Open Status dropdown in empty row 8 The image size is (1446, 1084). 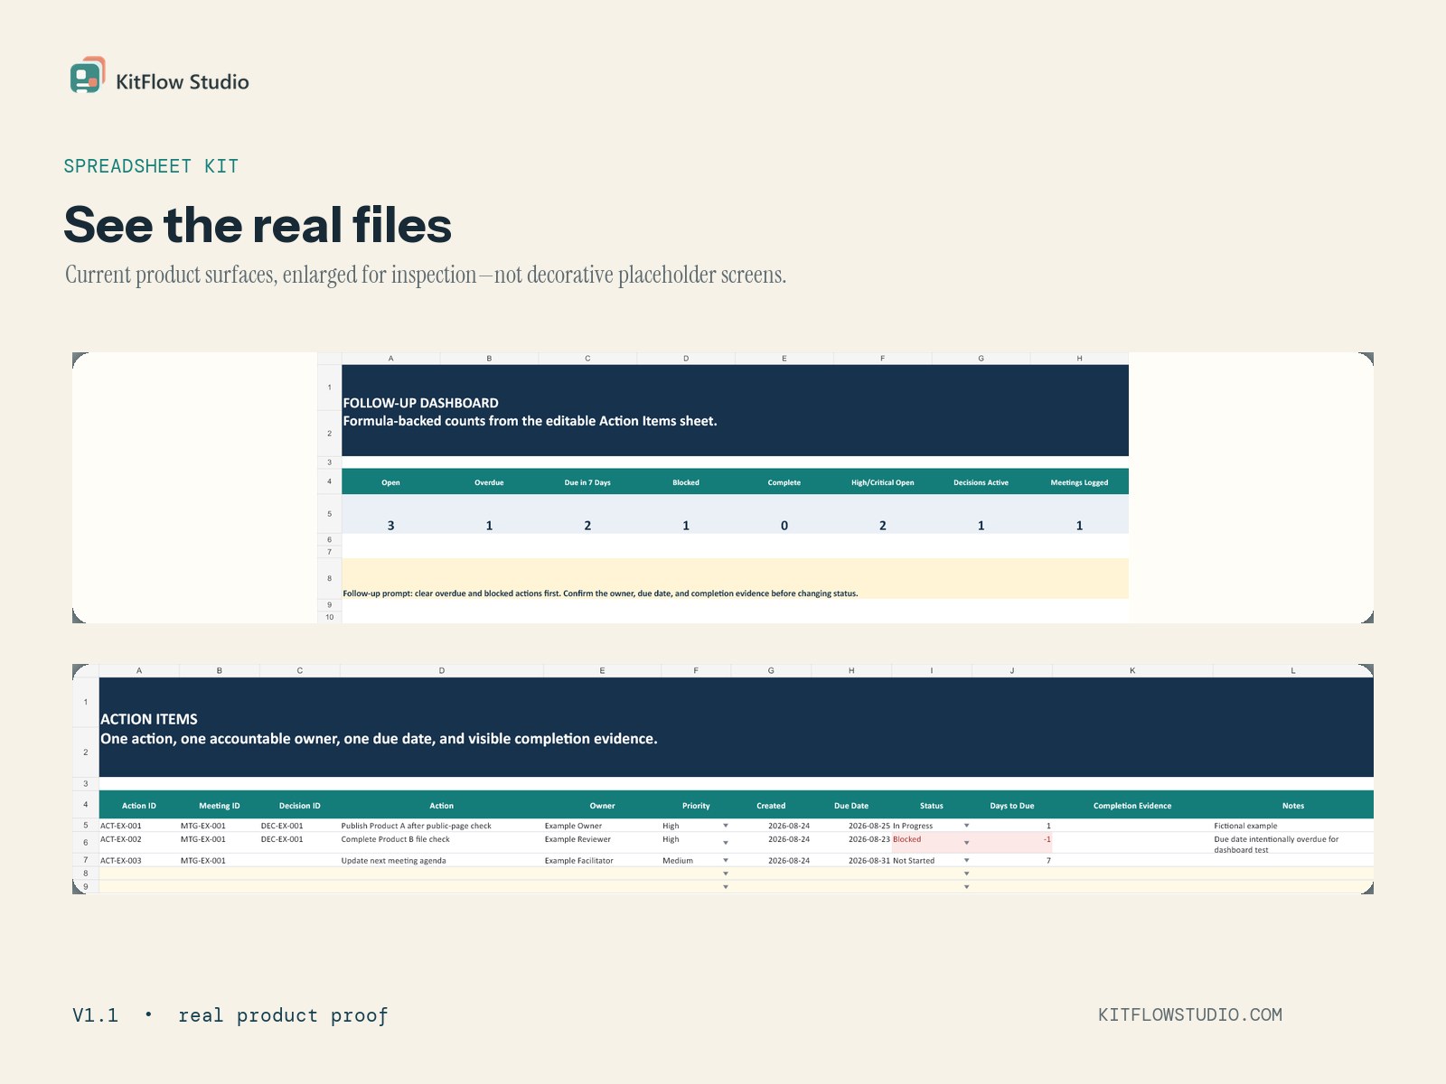(967, 874)
